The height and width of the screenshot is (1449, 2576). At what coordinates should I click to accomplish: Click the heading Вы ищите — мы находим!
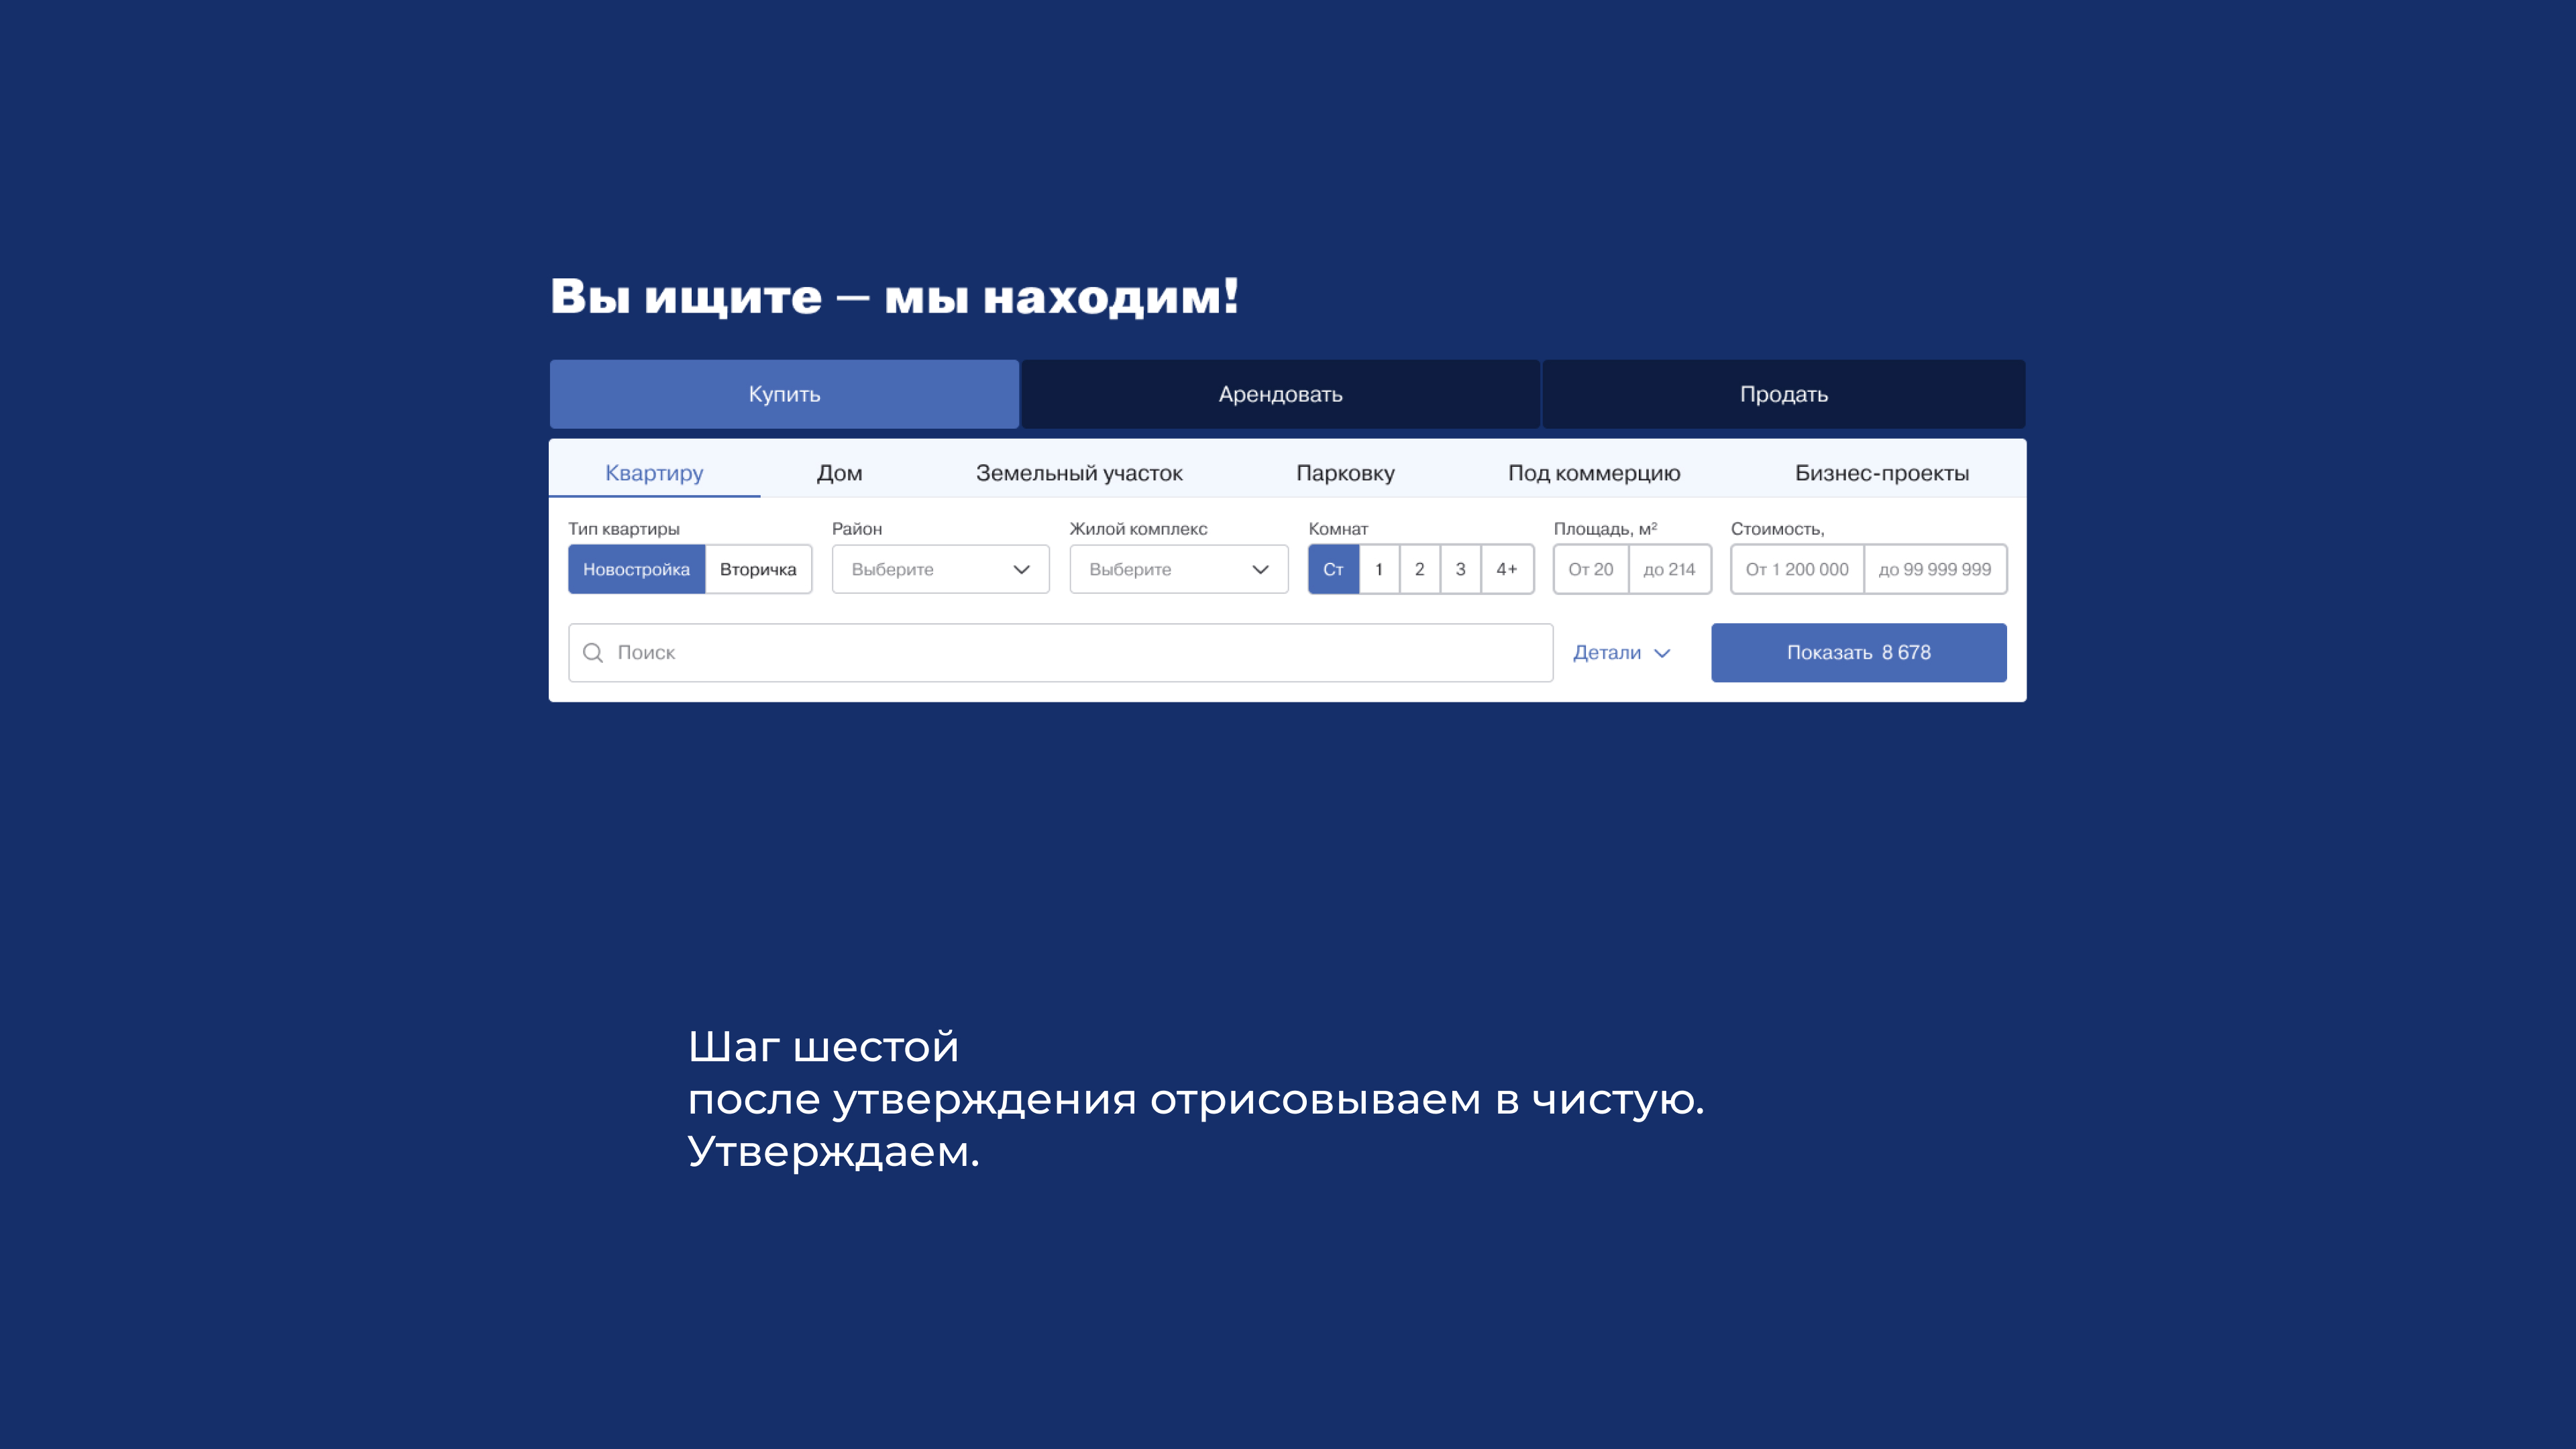coord(894,297)
